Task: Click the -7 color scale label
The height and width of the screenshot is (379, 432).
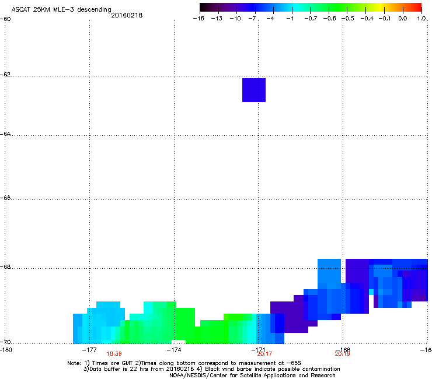Action: [x=252, y=19]
